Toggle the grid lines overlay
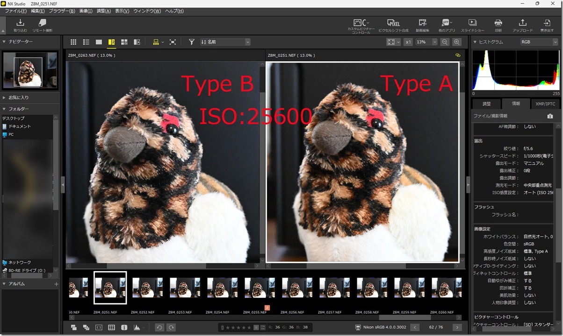Image resolution: width=563 pixels, height=336 pixels. coord(111,328)
